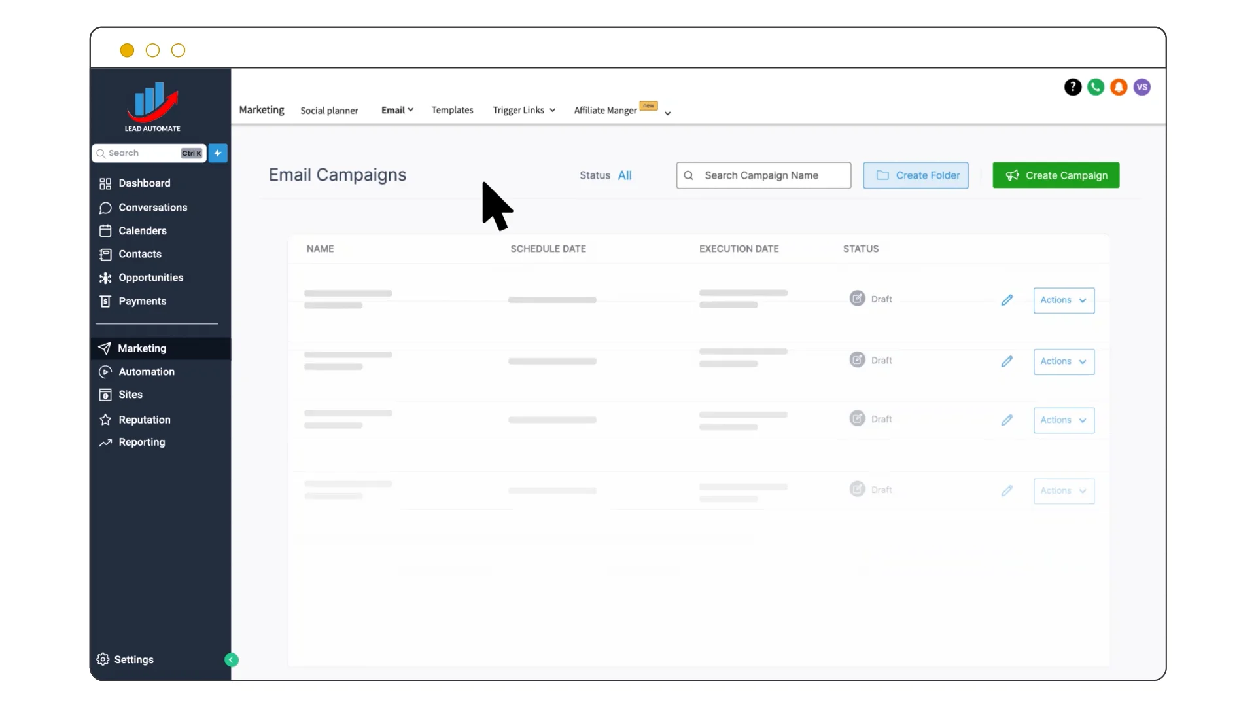This screenshot has width=1256, height=707.
Task: Edit the third draft campaign pencil icon
Action: (x=1007, y=420)
